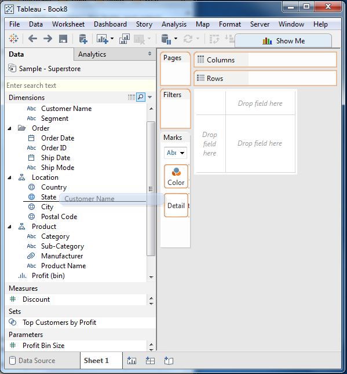
Task: Click the Enter search text field
Action: click(80, 86)
